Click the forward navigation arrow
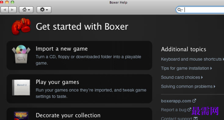 pos(12,10)
